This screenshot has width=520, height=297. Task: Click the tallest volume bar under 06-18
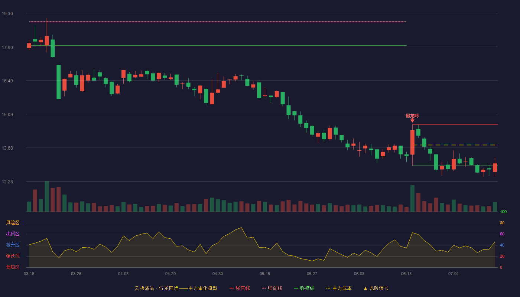[412, 198]
